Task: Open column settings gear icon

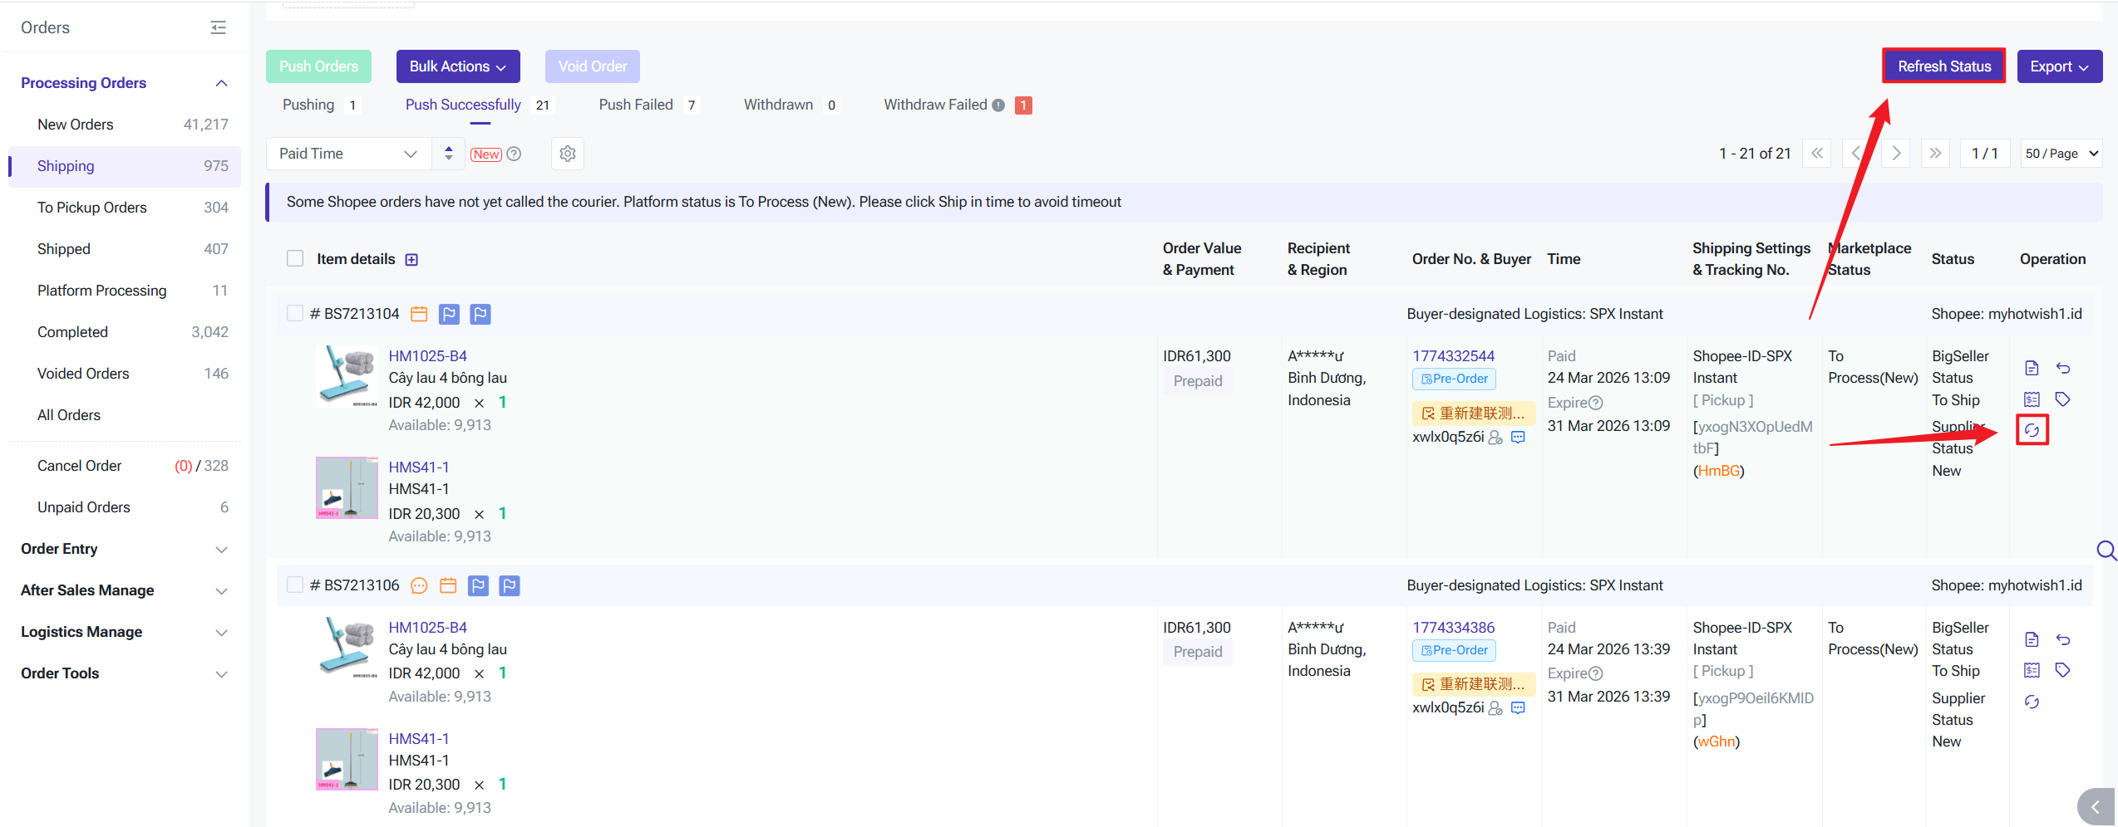Action: [x=568, y=154]
